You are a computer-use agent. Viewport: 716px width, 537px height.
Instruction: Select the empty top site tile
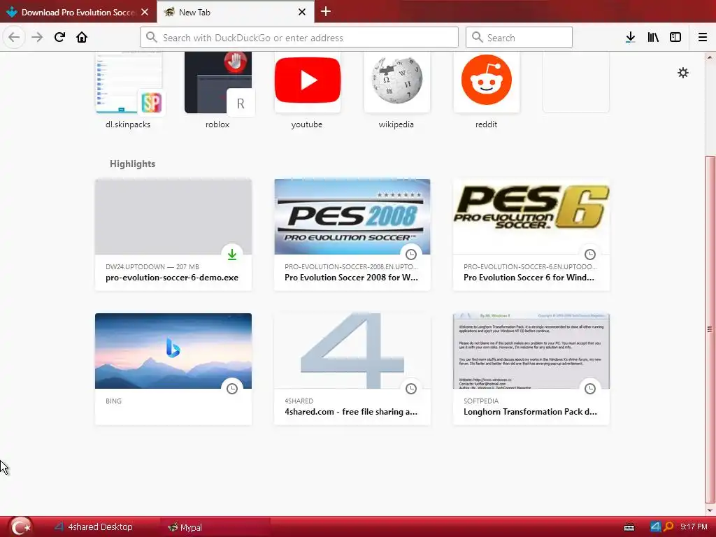(x=576, y=83)
